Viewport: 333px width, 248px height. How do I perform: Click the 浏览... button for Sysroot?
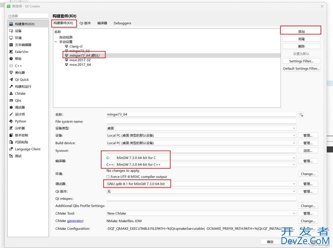tap(308, 151)
